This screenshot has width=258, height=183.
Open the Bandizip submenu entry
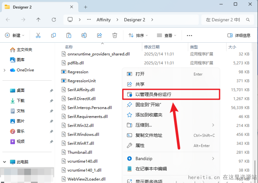[x=171, y=158]
